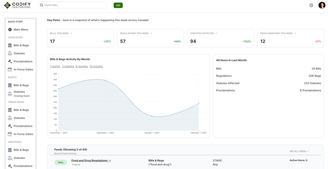Open Proclamations This Week card link
Image resolution: width=328 pixels, height=169 pixels.
click(x=278, y=33)
